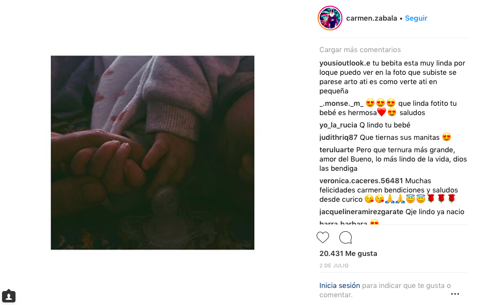Click the comment speech bubble icon

(x=346, y=237)
